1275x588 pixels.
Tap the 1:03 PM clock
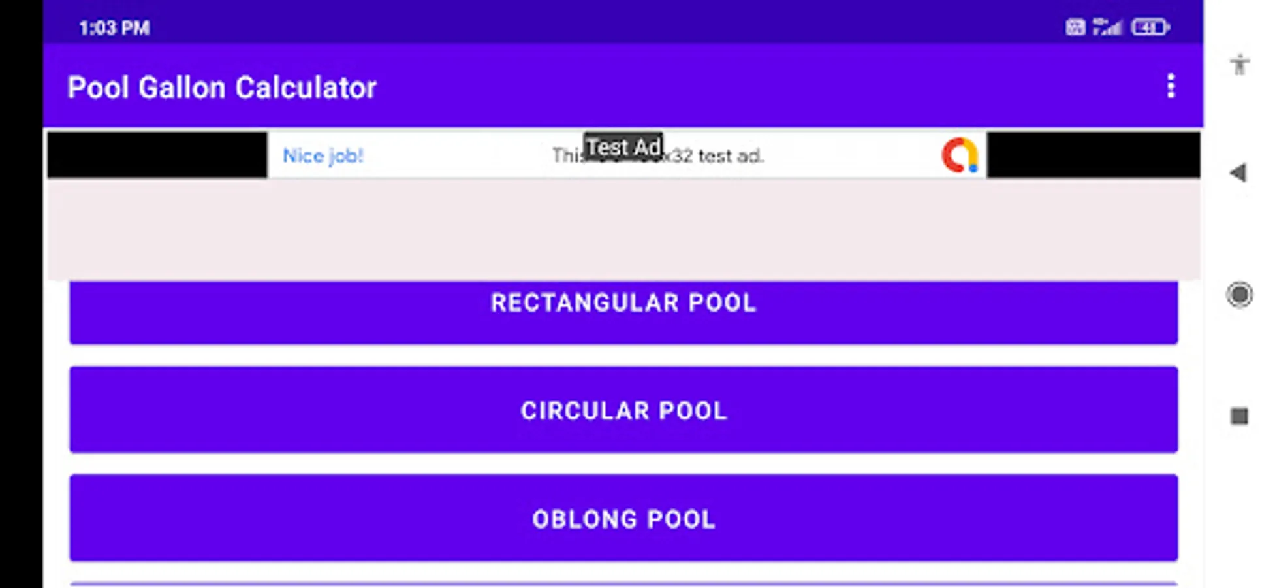(114, 28)
